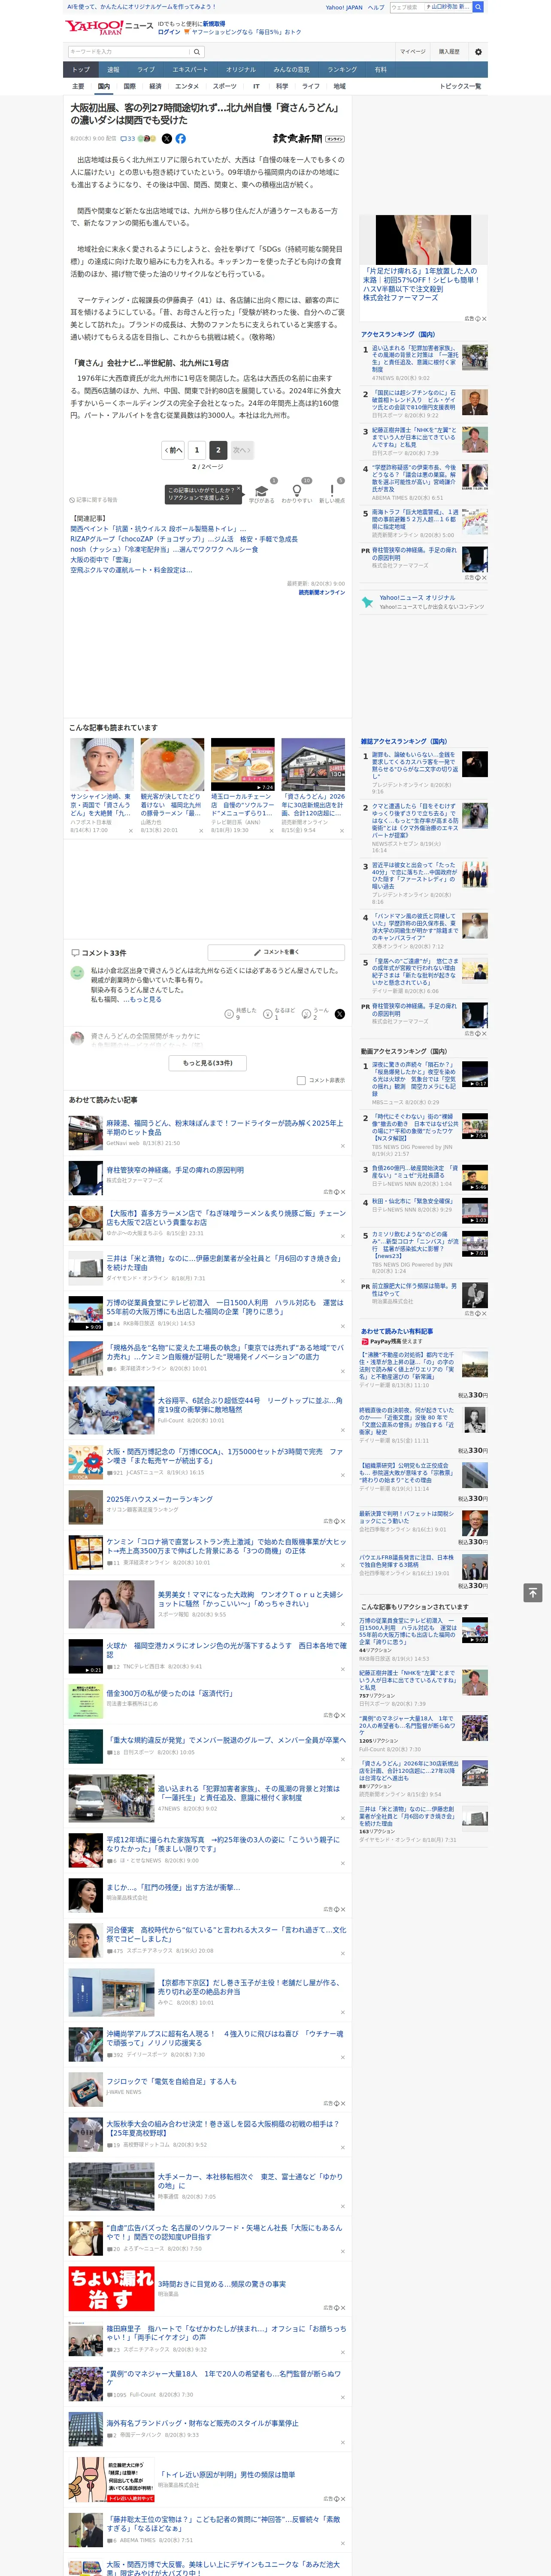The height and width of the screenshot is (2576, 551).
Task: Click the 読売新聞オンライン publisher logo
Action: point(308,139)
